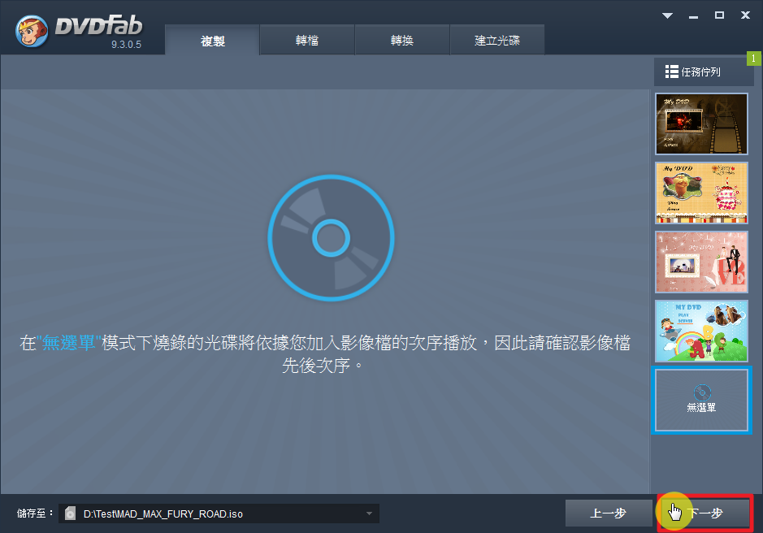The image size is (763, 533).
Task: Switch to the 複製 tab
Action: [212, 41]
